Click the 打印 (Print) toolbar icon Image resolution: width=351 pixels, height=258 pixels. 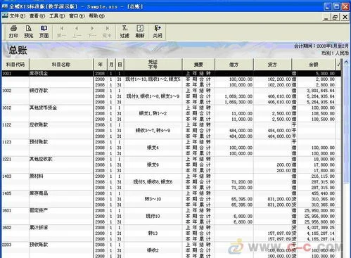[13, 32]
